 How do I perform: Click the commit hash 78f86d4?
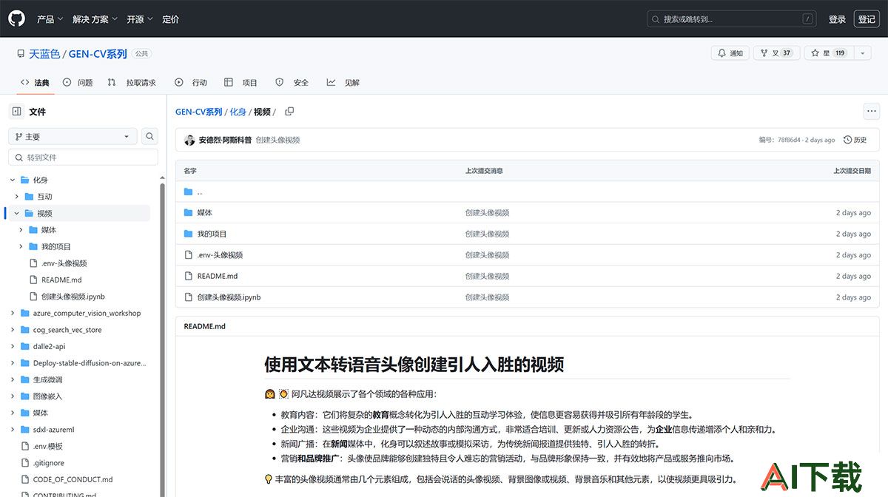(x=789, y=140)
